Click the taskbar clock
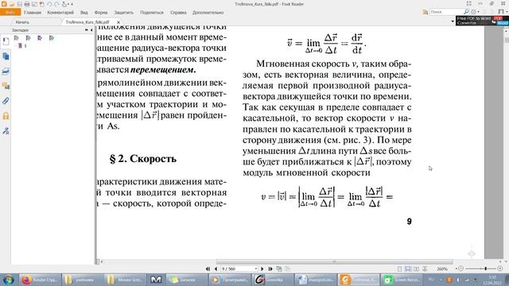The height and width of the screenshot is (286, 509). 492,280
